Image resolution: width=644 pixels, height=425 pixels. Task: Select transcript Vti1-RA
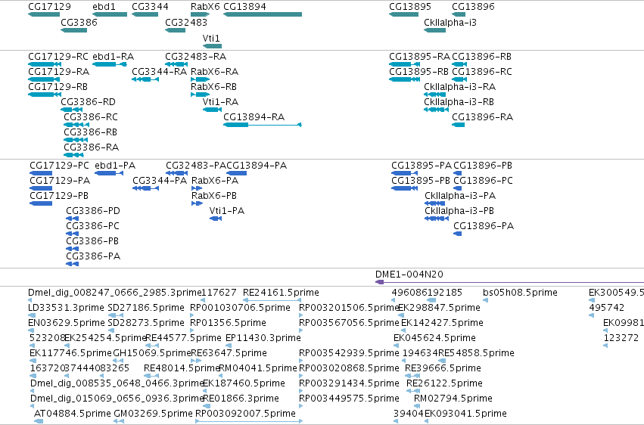click(220, 102)
